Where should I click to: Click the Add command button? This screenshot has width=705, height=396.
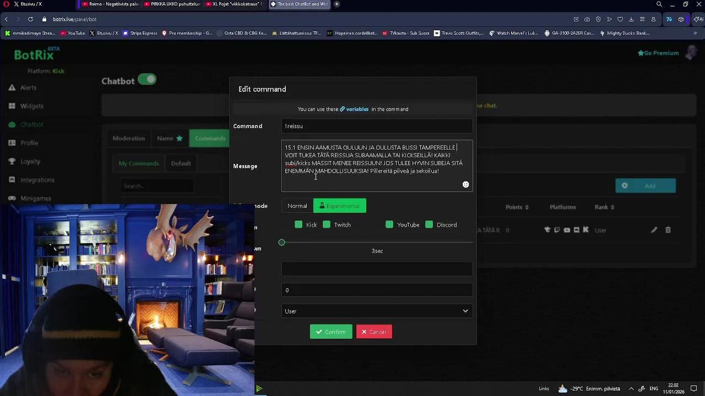646,186
